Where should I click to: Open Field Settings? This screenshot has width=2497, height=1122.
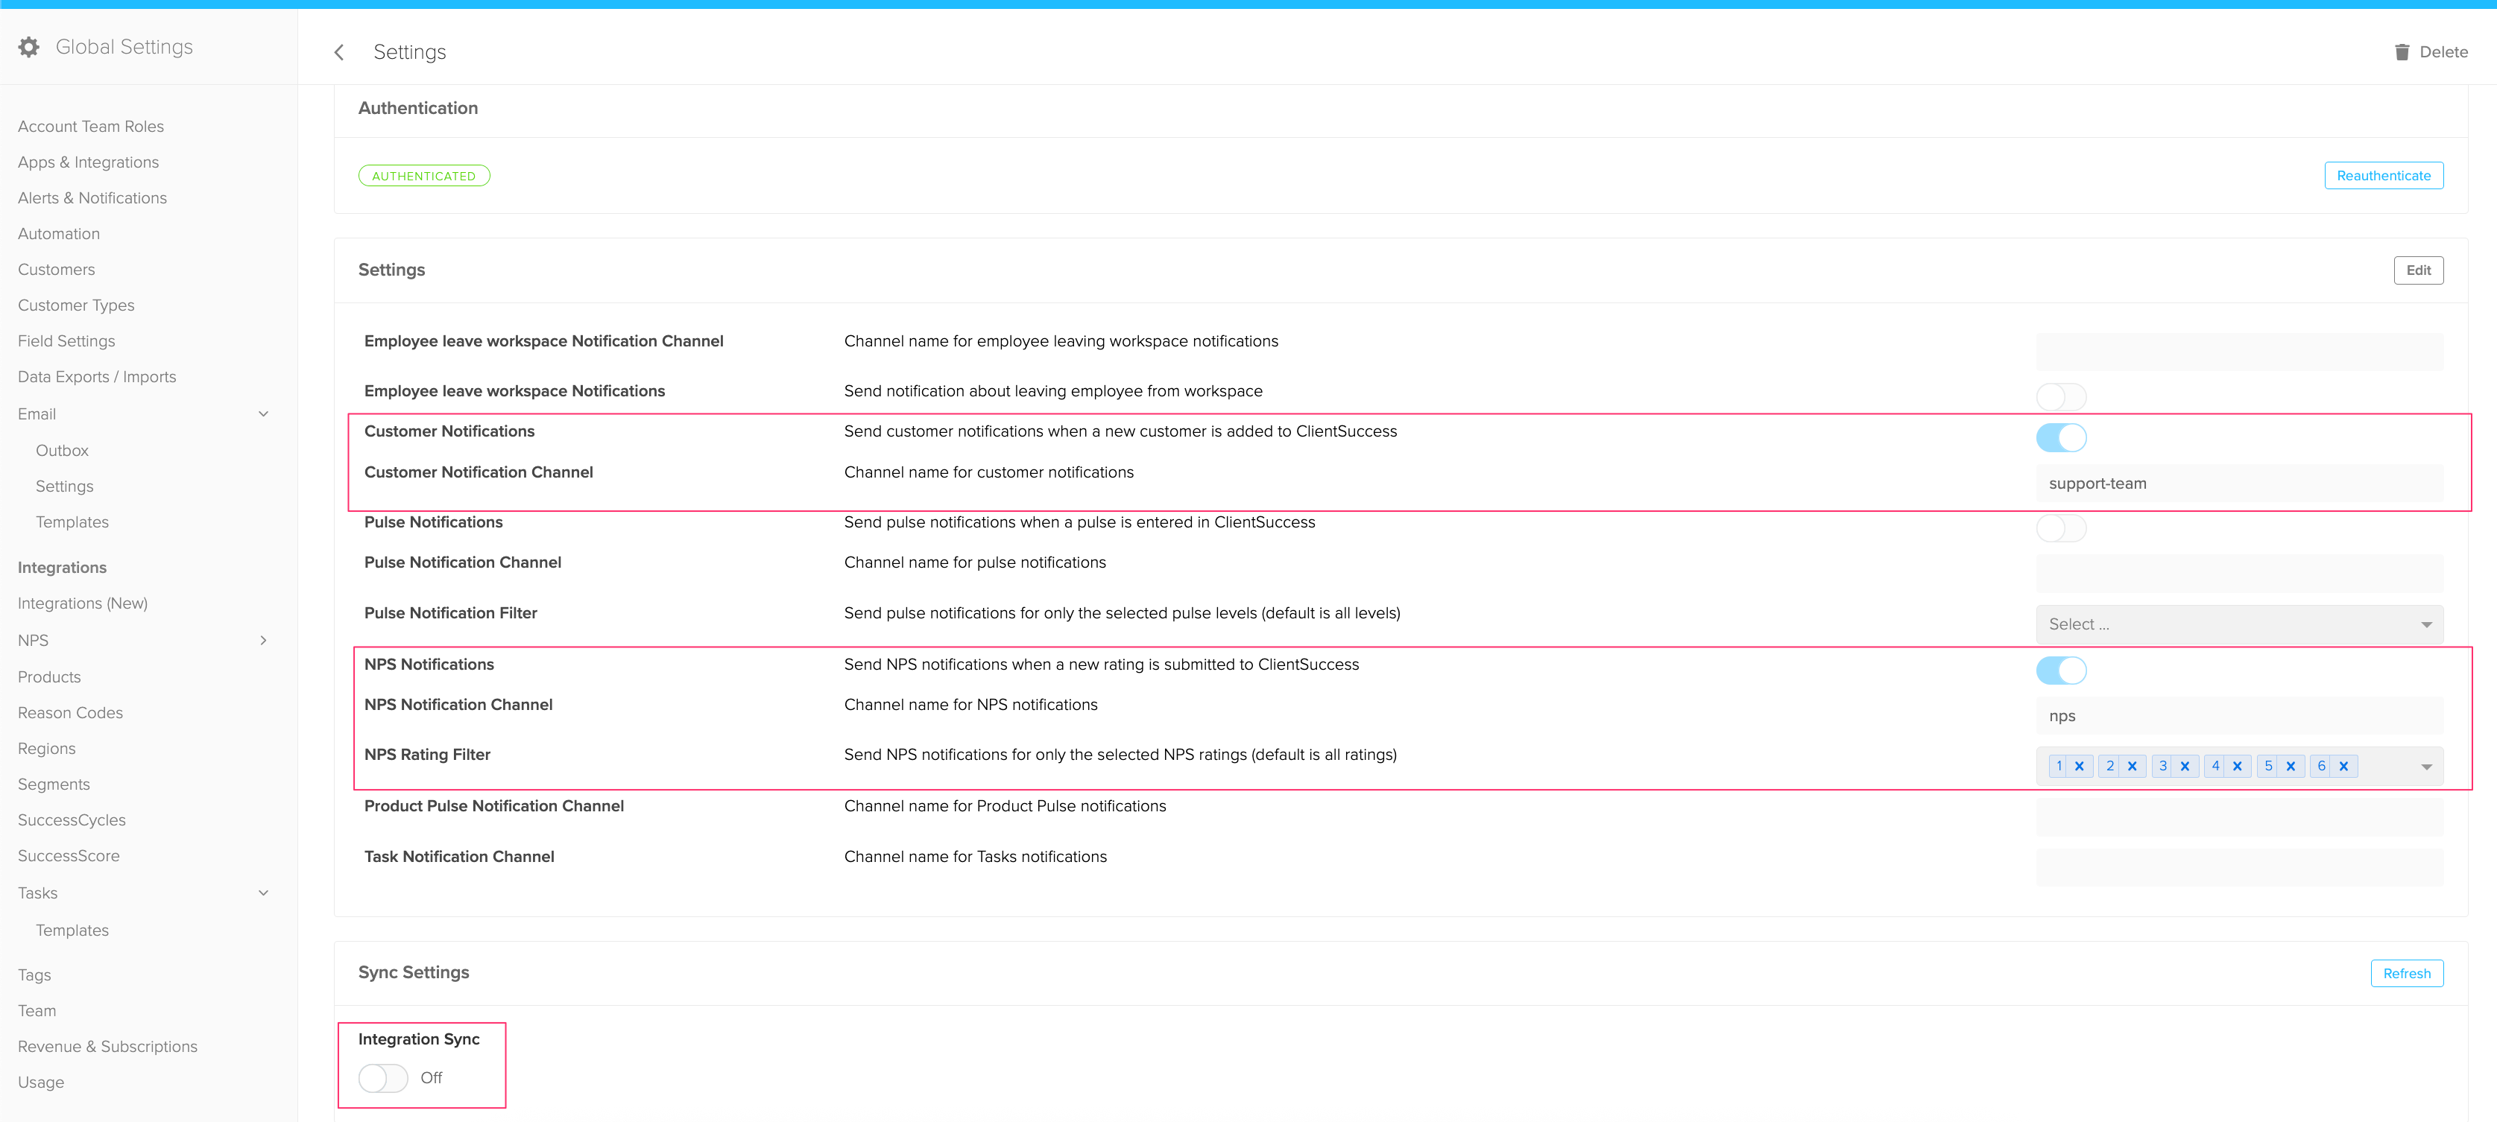pos(67,341)
